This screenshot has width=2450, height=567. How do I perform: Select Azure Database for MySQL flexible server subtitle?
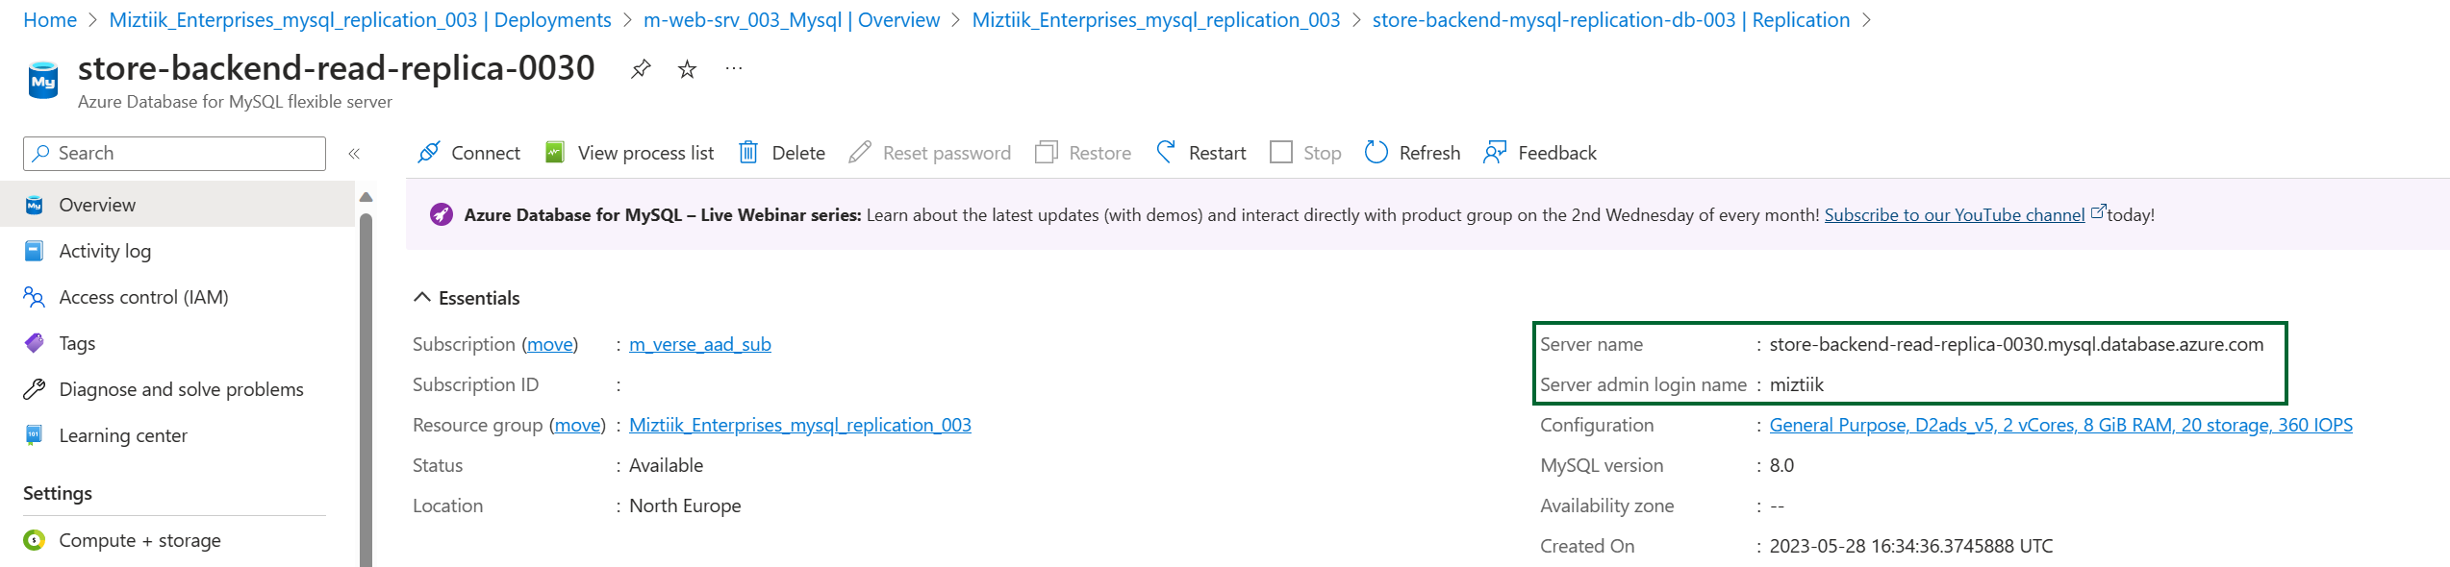click(235, 102)
